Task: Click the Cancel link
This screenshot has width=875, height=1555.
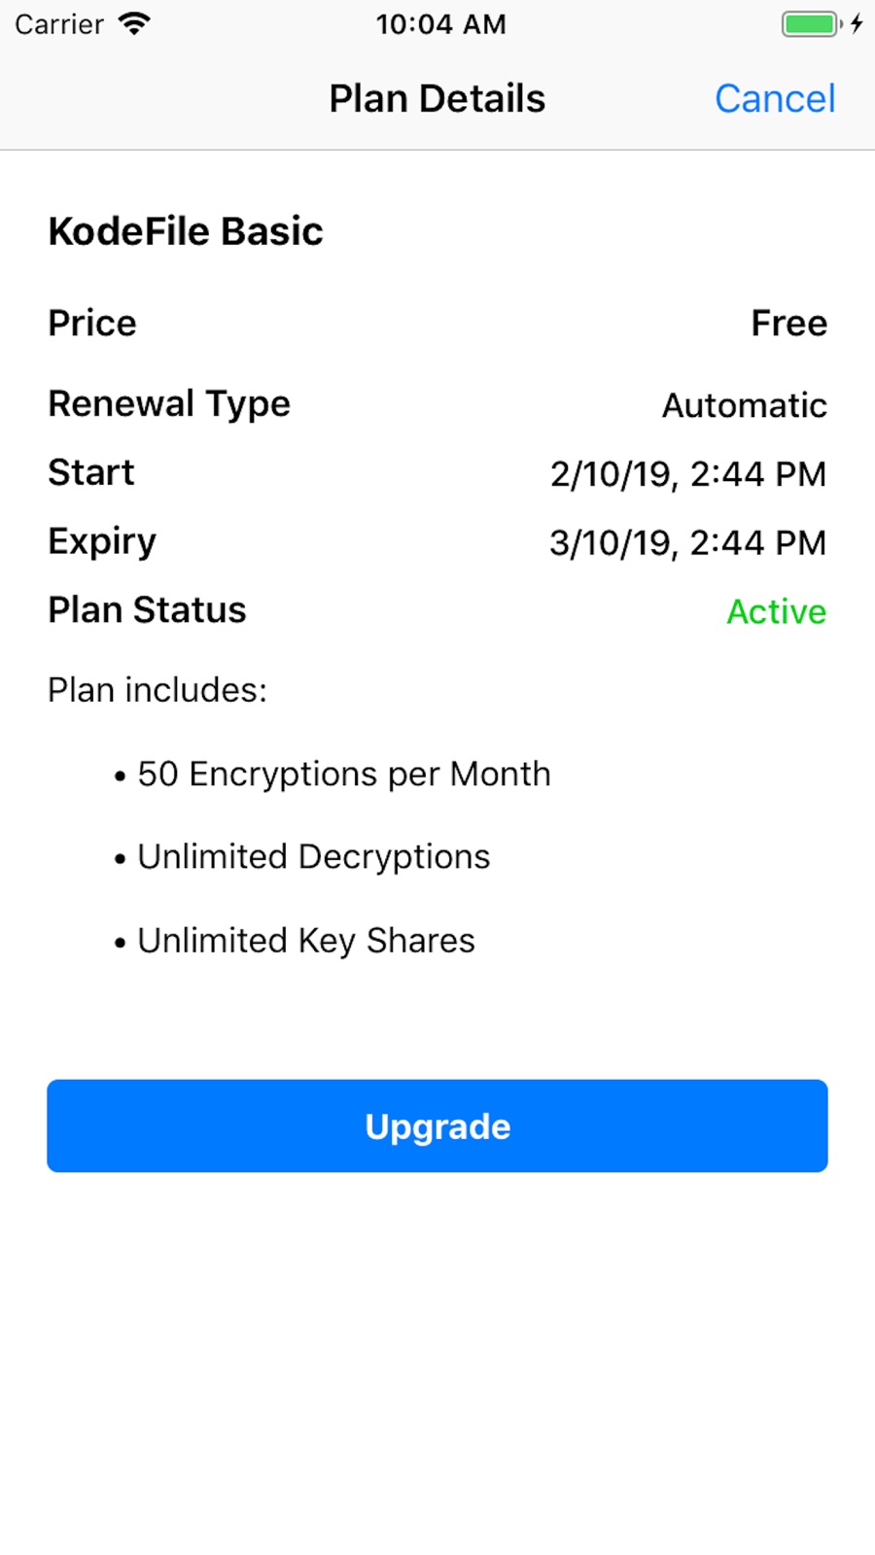Action: [775, 99]
